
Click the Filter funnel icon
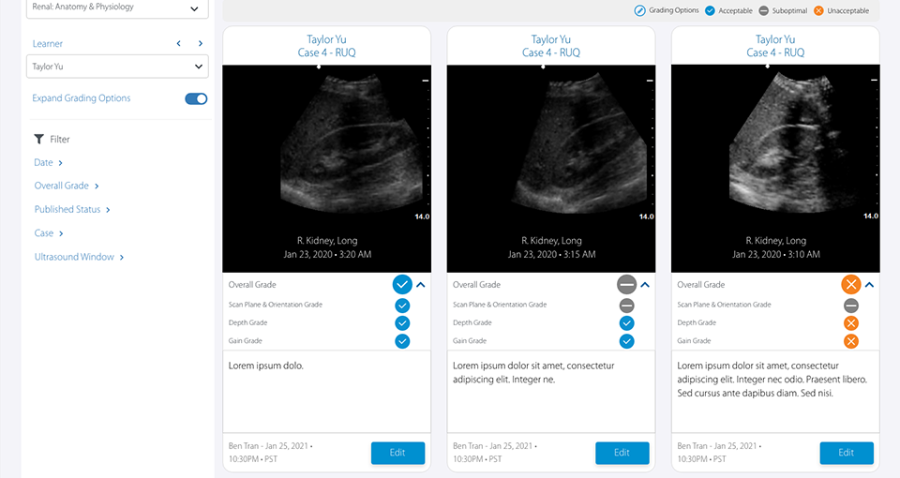(38, 139)
